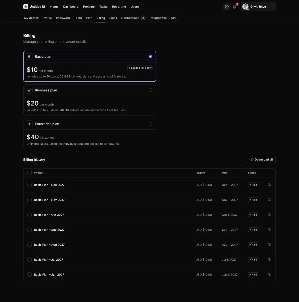This screenshot has width=299, height=302.
Task: Click the $40 per month price text
Action: point(40,137)
